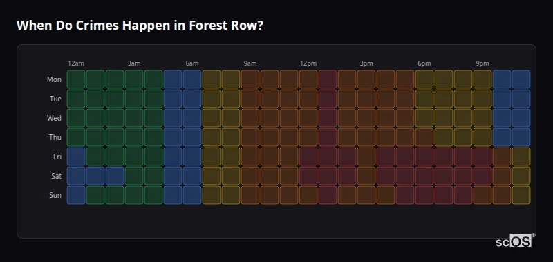Select the Thursday 11pm blue cell

point(521,137)
